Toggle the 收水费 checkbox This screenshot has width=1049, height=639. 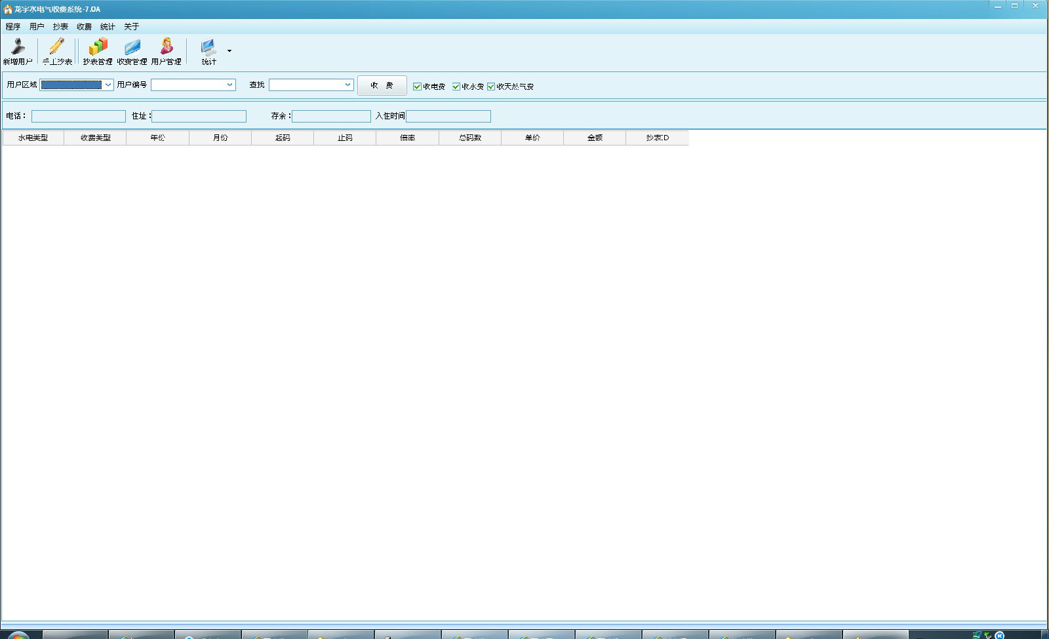[456, 87]
